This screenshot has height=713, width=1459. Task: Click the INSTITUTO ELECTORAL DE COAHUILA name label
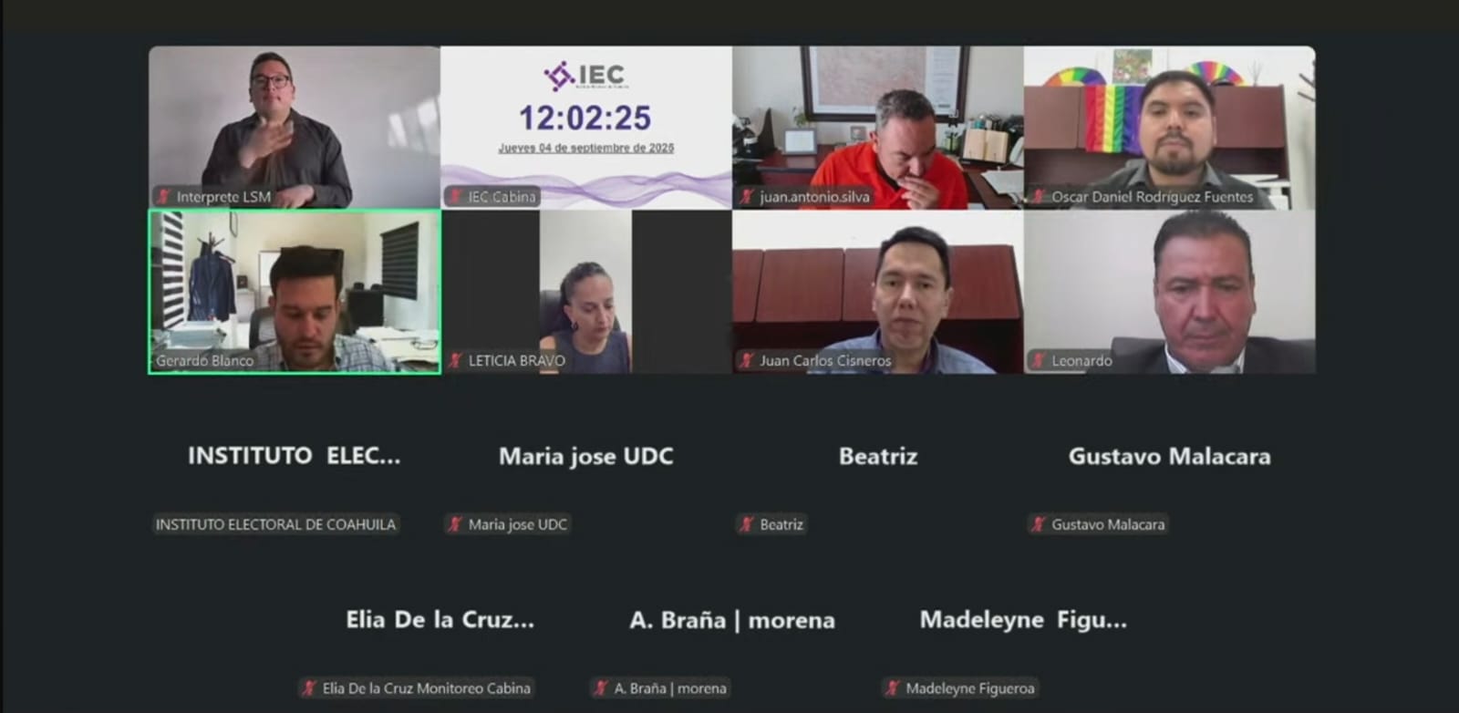click(x=275, y=524)
